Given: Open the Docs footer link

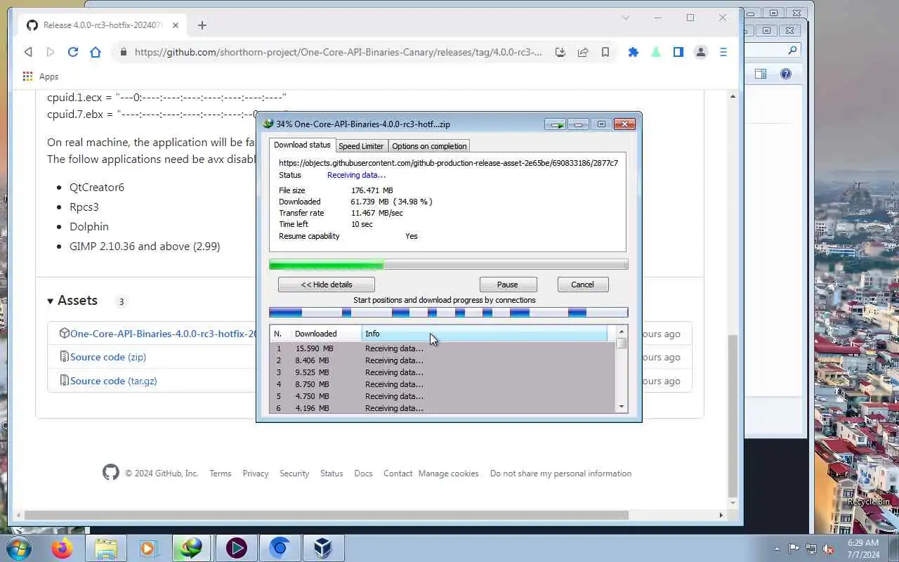Looking at the screenshot, I should pos(363,473).
